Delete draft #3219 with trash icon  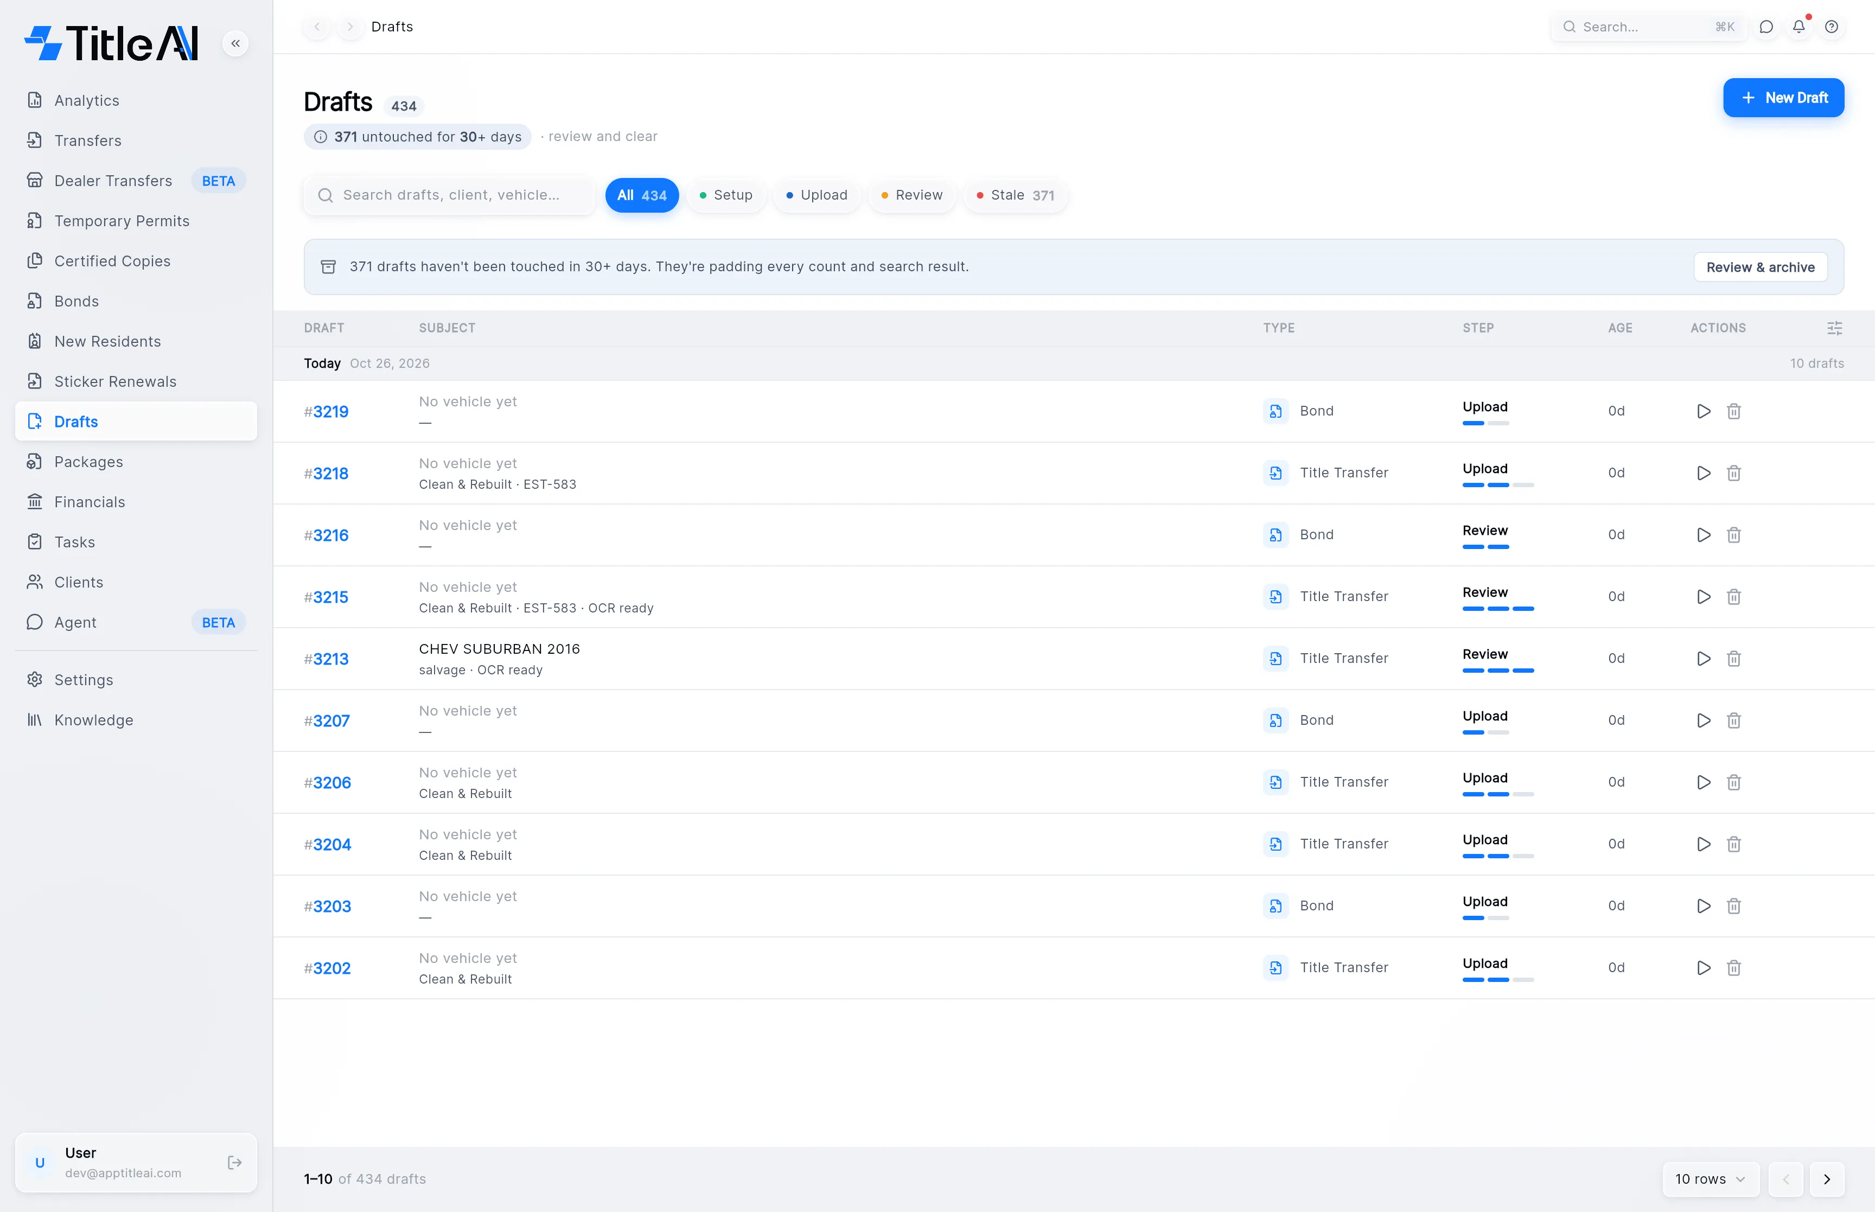1733,411
